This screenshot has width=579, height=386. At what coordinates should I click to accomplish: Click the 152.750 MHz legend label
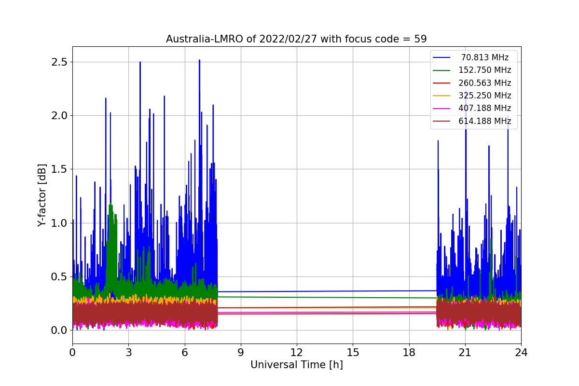485,70
